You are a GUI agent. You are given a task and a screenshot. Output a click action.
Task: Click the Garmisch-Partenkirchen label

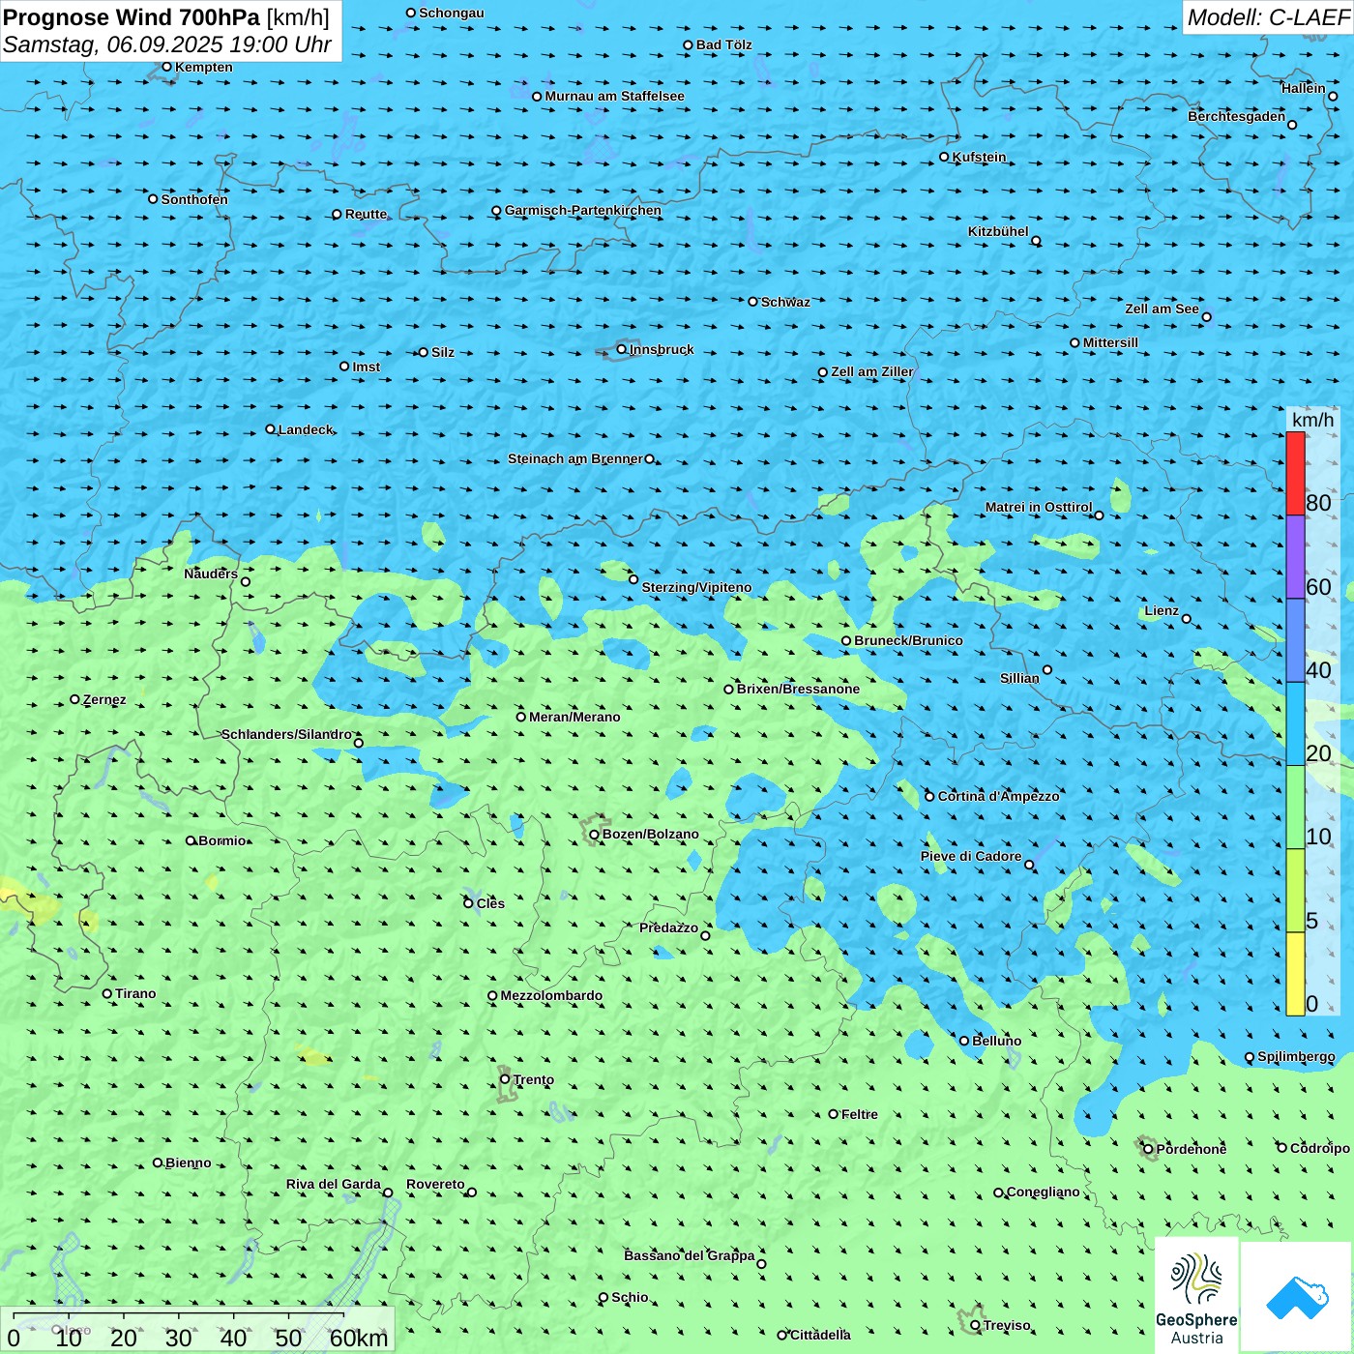click(x=583, y=210)
